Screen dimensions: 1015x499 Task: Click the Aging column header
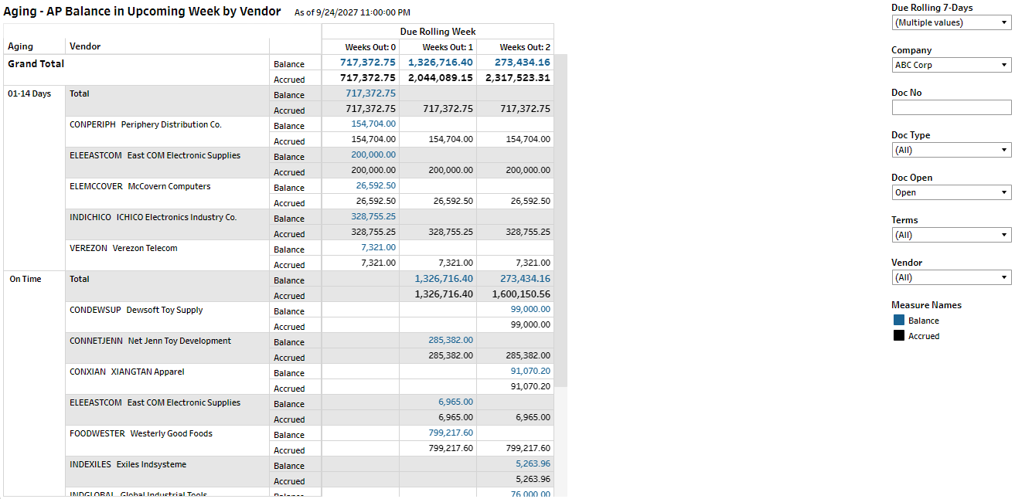(x=21, y=46)
